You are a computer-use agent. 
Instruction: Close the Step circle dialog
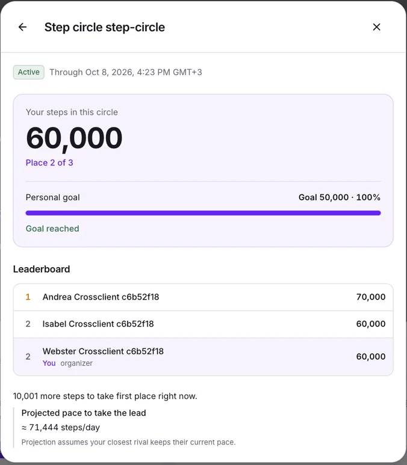(x=376, y=27)
